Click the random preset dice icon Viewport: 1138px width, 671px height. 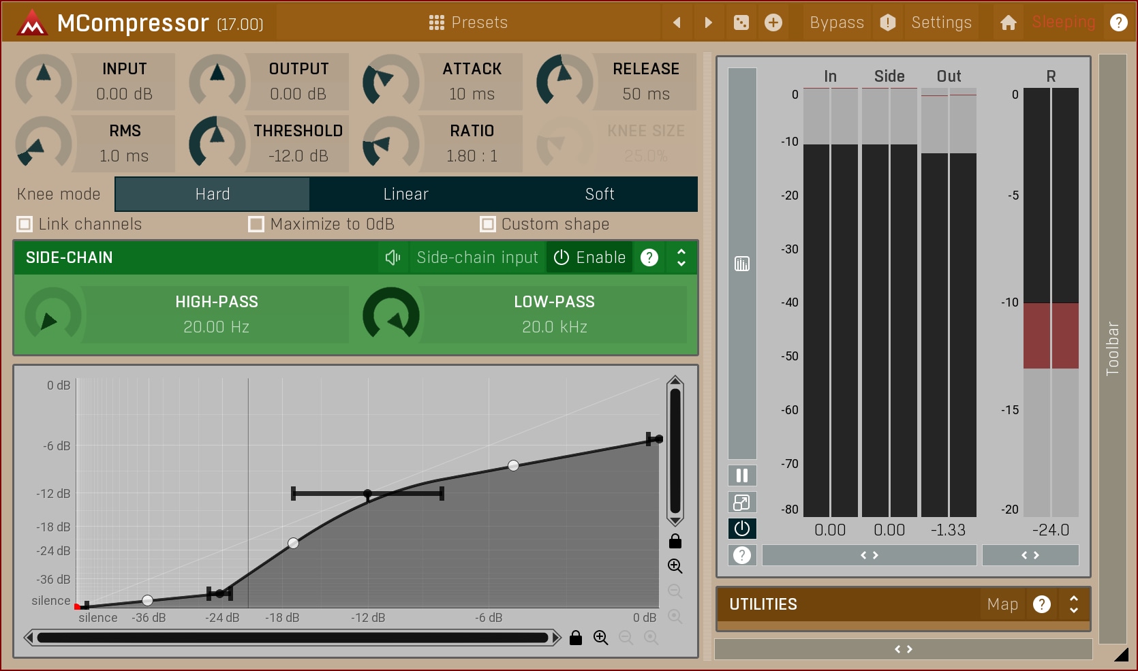(x=741, y=22)
